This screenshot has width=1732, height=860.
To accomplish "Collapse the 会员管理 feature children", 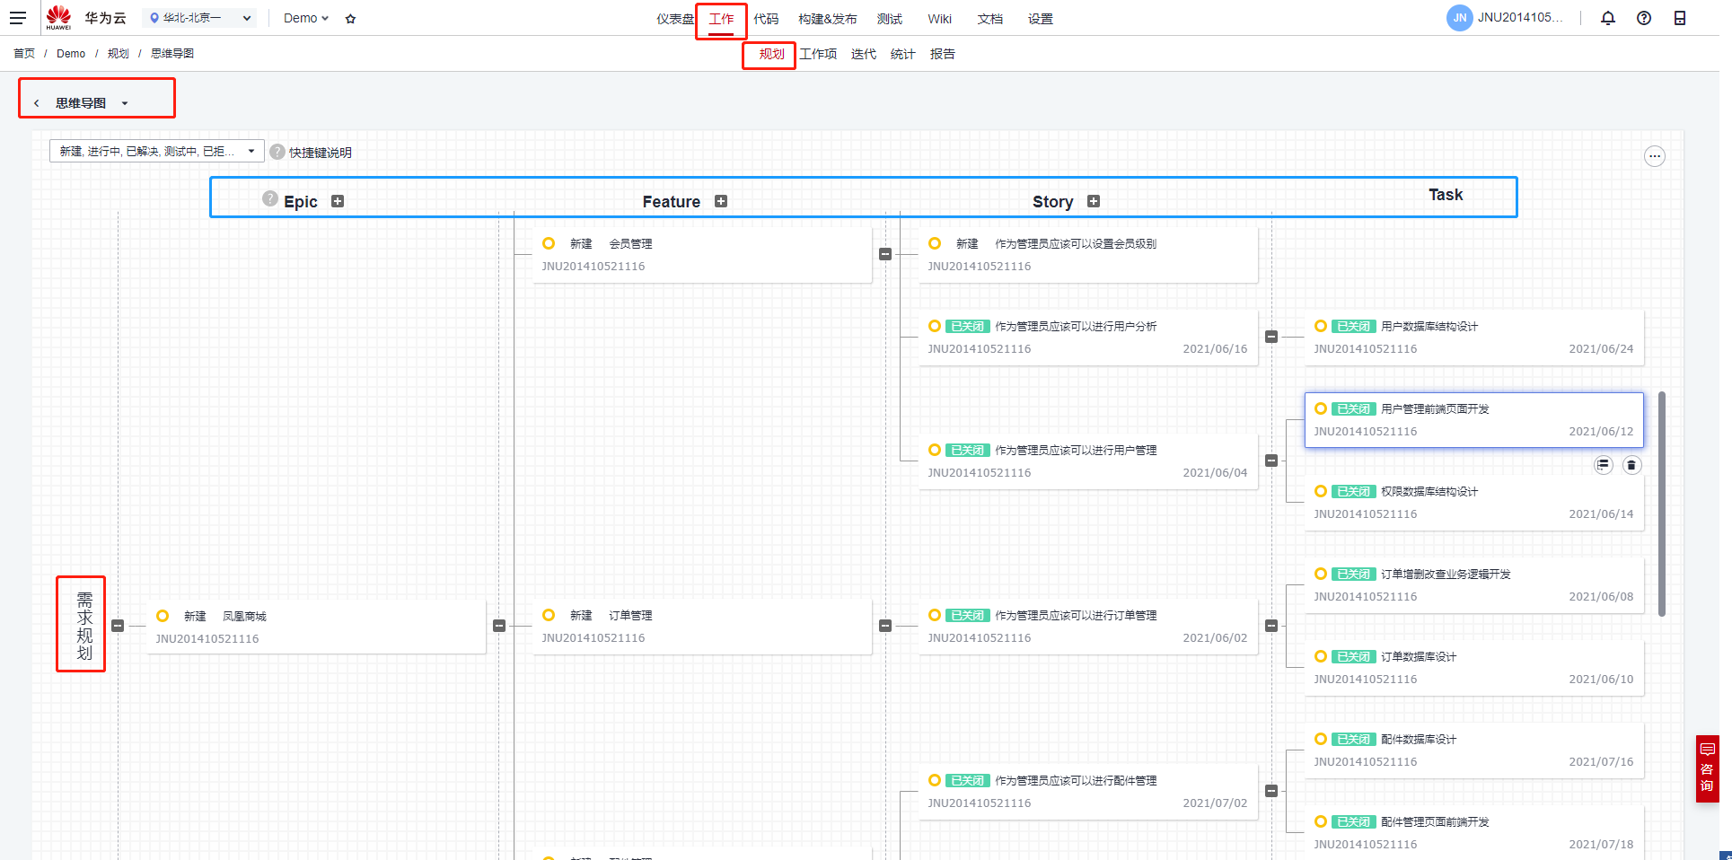I will [x=885, y=254].
